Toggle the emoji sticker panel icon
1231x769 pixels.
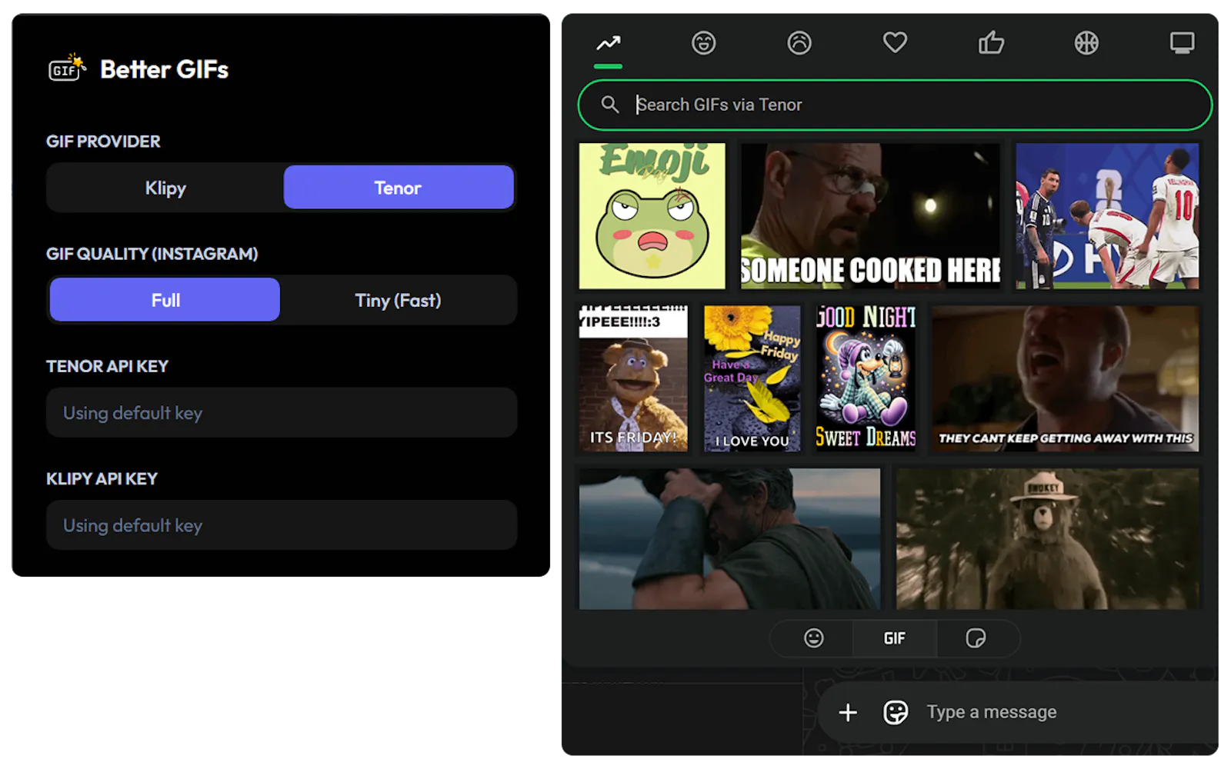[896, 713]
